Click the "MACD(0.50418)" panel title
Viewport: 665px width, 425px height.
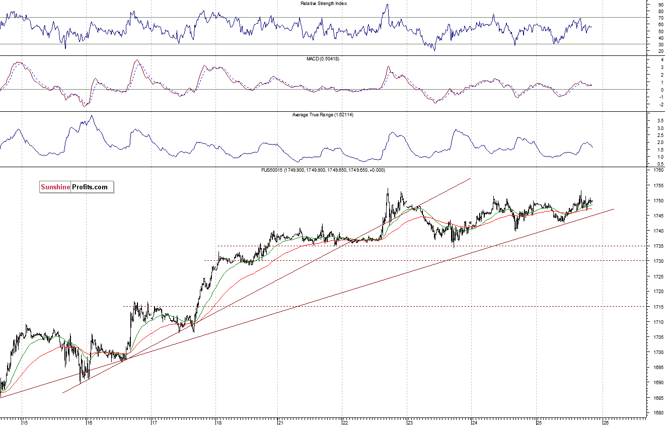[x=323, y=59]
